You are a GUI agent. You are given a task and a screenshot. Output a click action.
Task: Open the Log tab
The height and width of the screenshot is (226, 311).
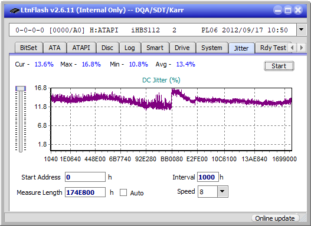pos(129,48)
